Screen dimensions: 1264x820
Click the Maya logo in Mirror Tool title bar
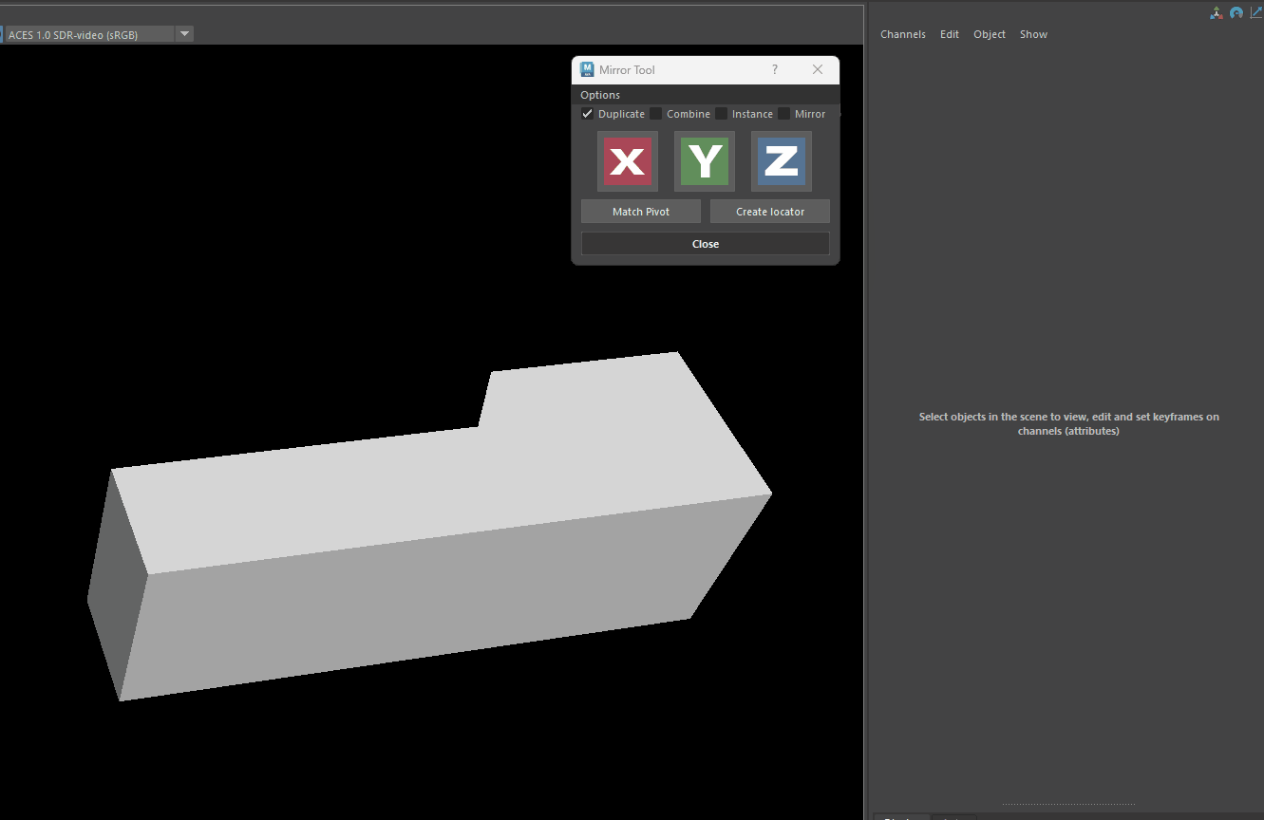(x=588, y=69)
